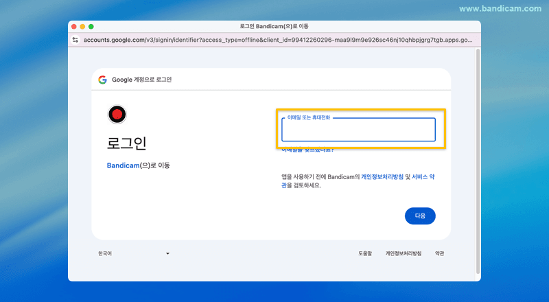Viewport: 549px width, 302px height.
Task: Click the site settings icon in the address bar
Action: 75,40
